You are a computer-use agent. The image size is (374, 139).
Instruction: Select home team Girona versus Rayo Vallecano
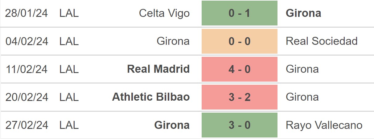pyautogui.click(x=172, y=125)
